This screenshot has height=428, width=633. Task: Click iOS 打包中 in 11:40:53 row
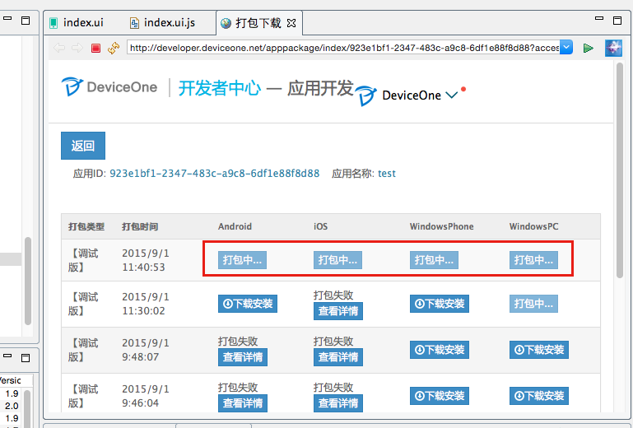337,260
